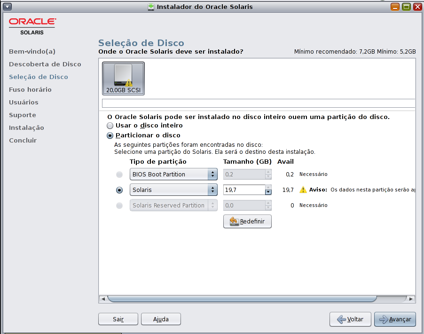The height and width of the screenshot is (334, 424).
Task: Go back with the Voltar button
Action: click(350, 319)
